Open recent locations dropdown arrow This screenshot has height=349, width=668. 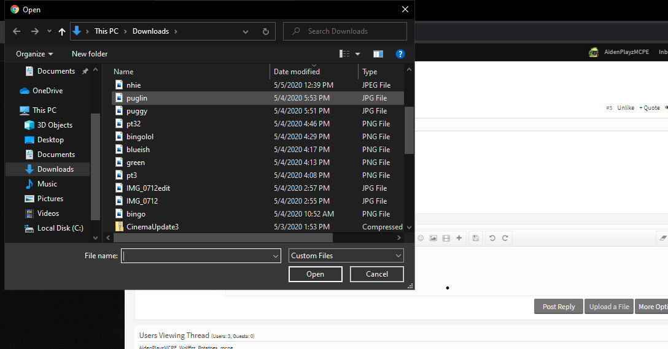pyautogui.click(x=49, y=31)
